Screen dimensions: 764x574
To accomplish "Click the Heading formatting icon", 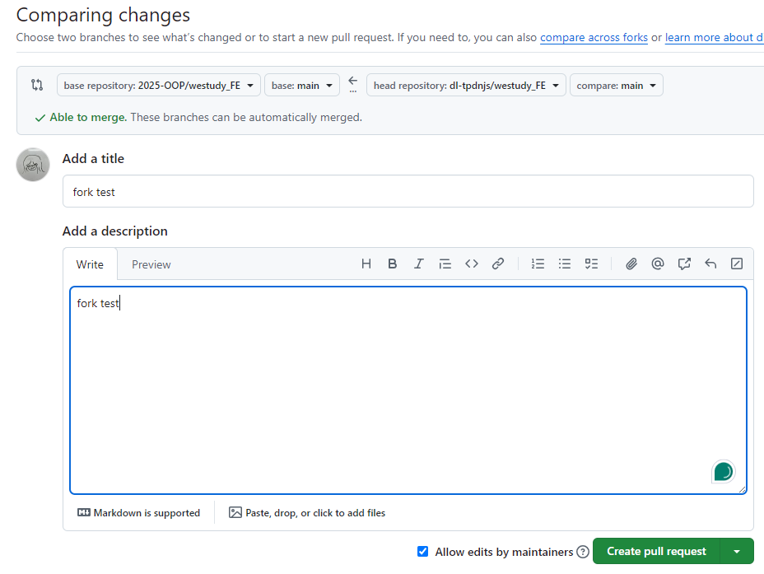I will click(x=366, y=264).
